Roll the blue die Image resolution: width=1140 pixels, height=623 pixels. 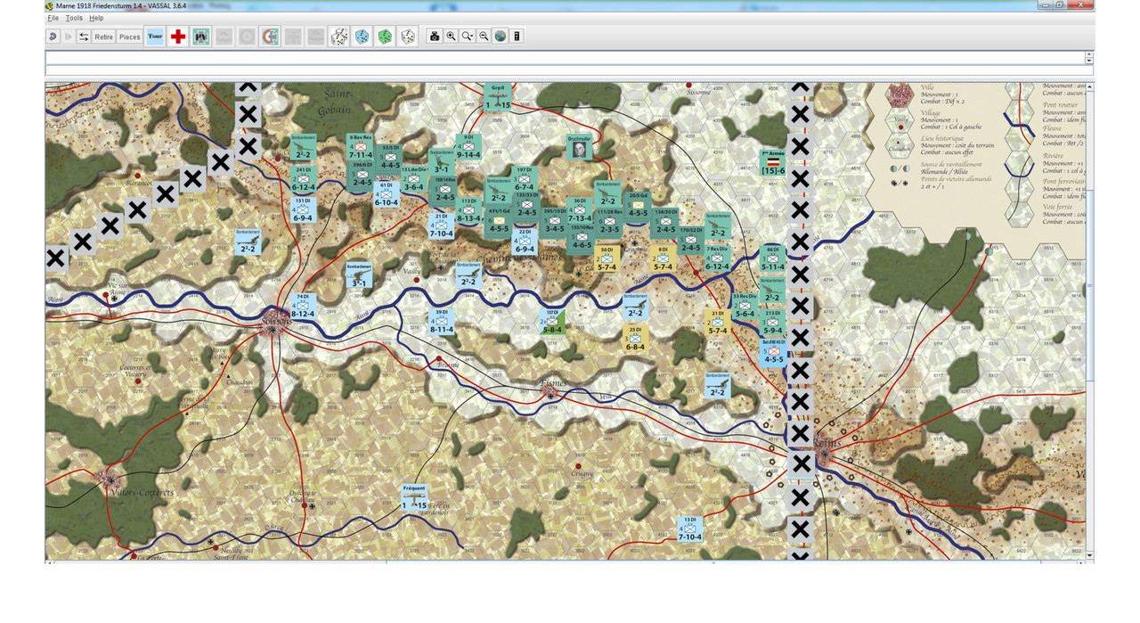(362, 37)
